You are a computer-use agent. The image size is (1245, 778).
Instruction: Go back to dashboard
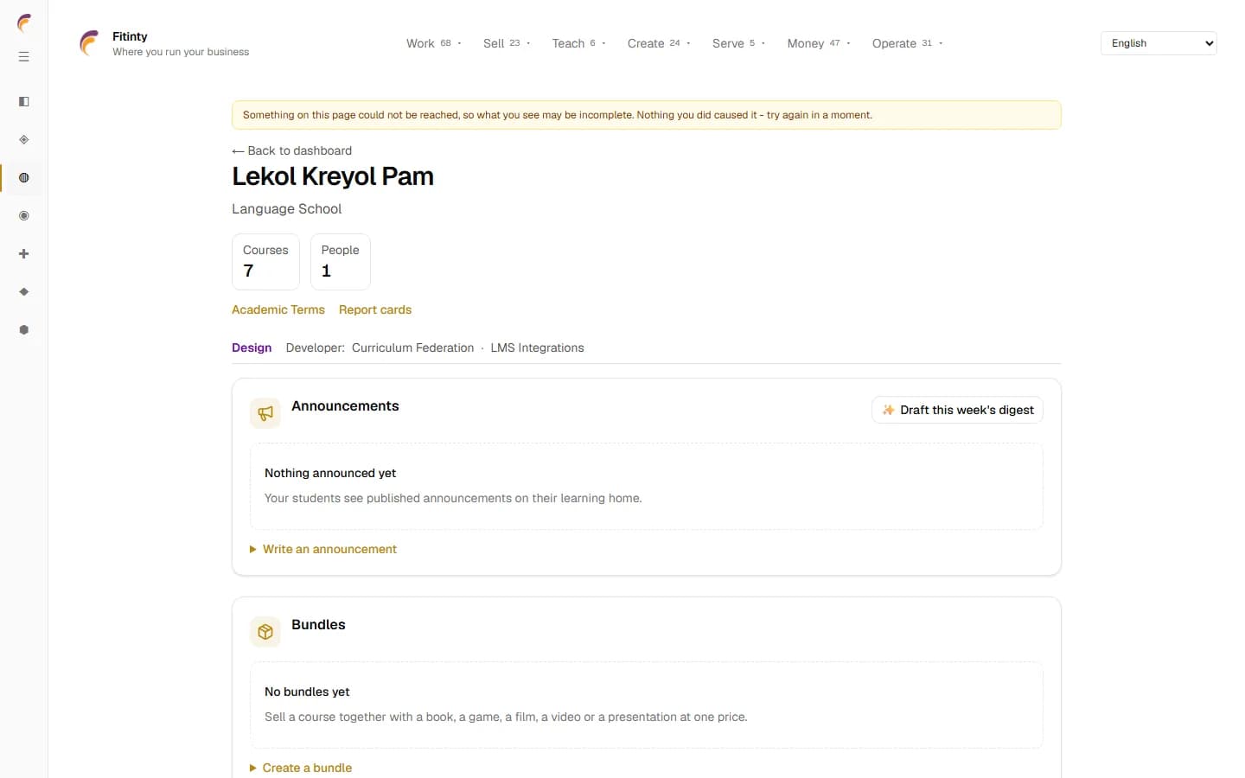coord(292,150)
